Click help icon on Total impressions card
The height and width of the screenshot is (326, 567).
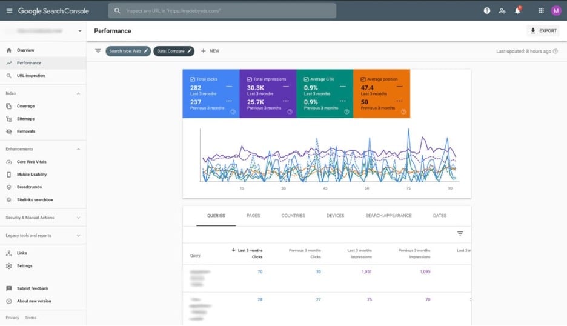click(x=290, y=112)
